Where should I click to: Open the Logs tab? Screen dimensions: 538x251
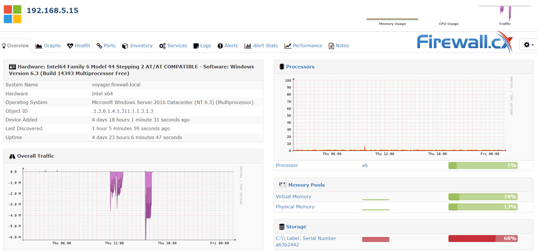(202, 46)
